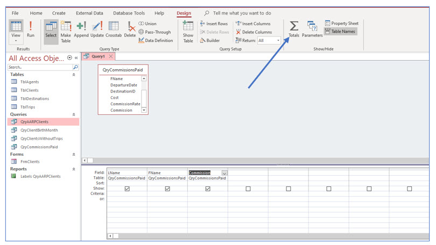Select the QryAARPClients query
Viewport: 436px width, 245px height.
point(44,121)
